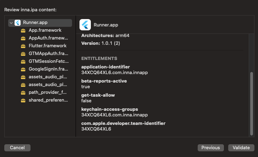Select App.framework in the list
The height and width of the screenshot is (157, 258).
[x=45, y=30]
